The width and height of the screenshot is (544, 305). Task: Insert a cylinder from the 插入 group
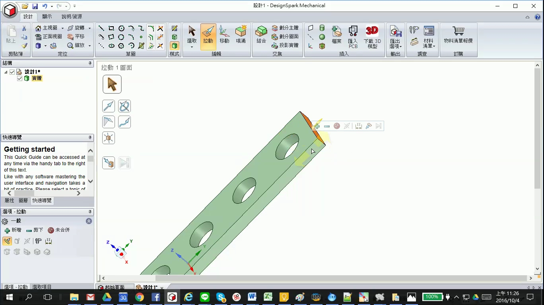[x=322, y=28]
